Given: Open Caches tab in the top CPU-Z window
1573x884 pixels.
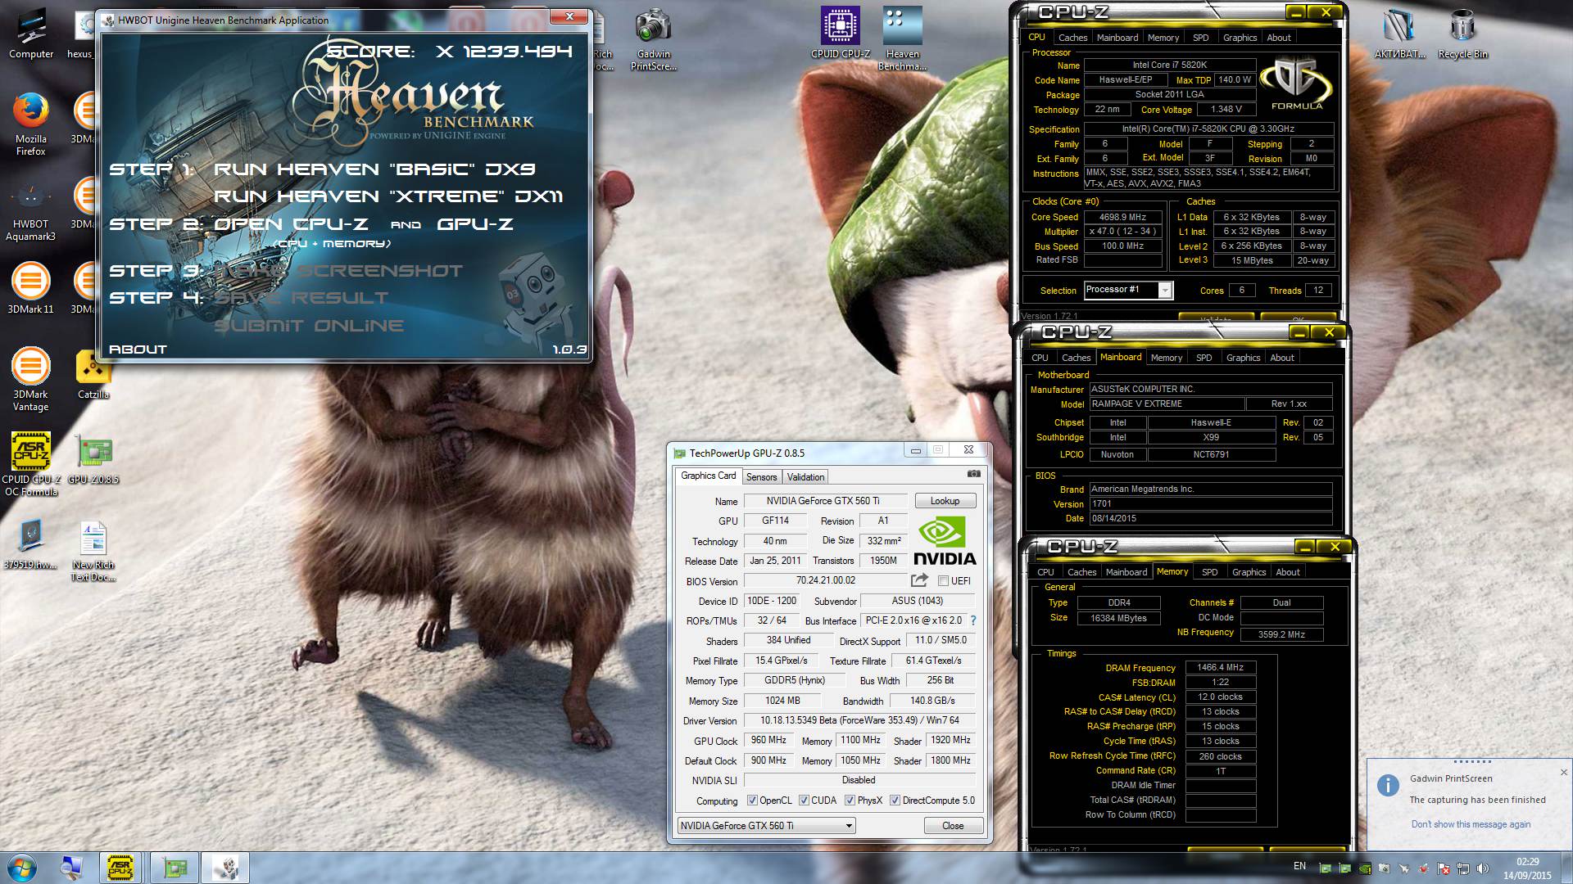Looking at the screenshot, I should 1072,38.
